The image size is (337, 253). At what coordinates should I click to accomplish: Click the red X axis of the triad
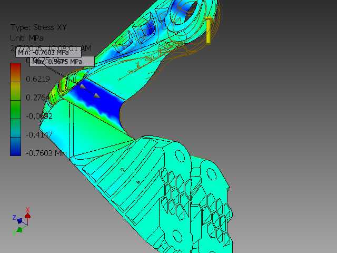[27, 215]
